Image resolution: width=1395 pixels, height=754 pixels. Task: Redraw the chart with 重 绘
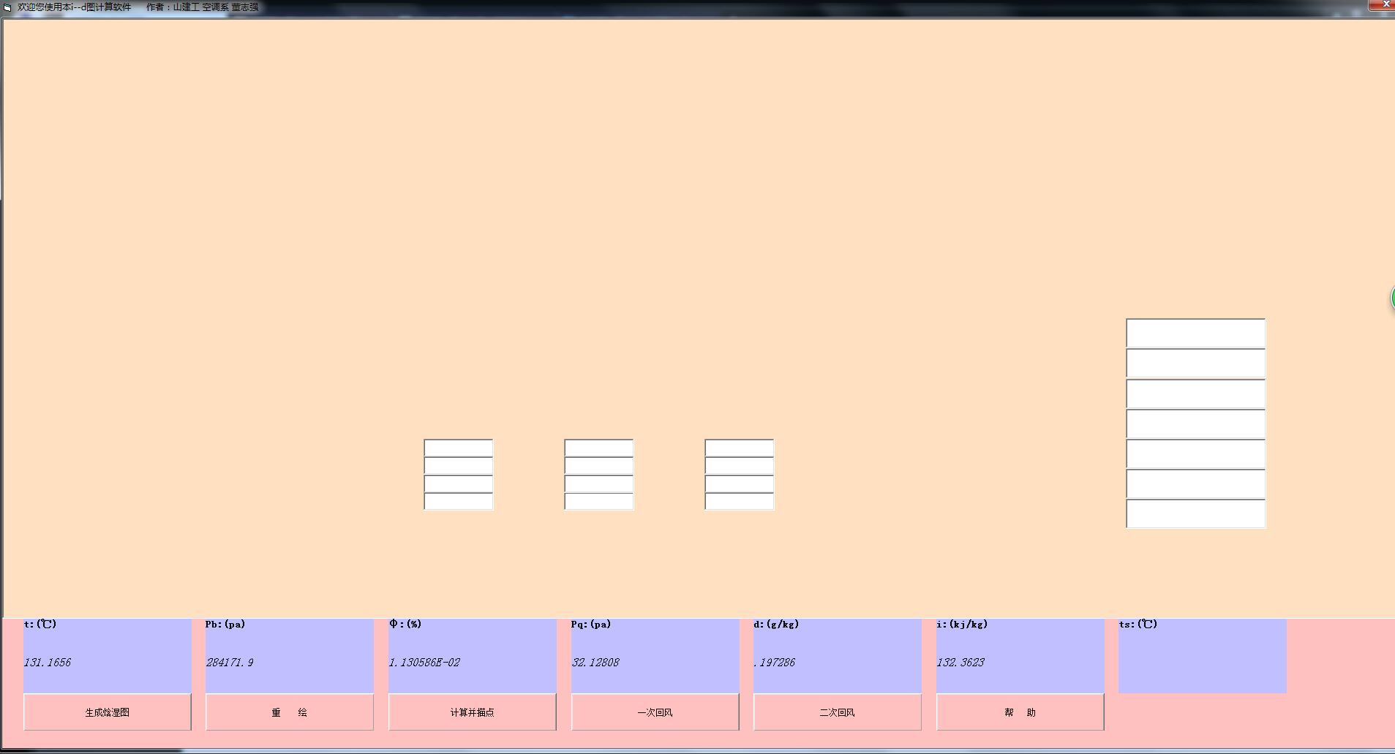click(x=290, y=712)
